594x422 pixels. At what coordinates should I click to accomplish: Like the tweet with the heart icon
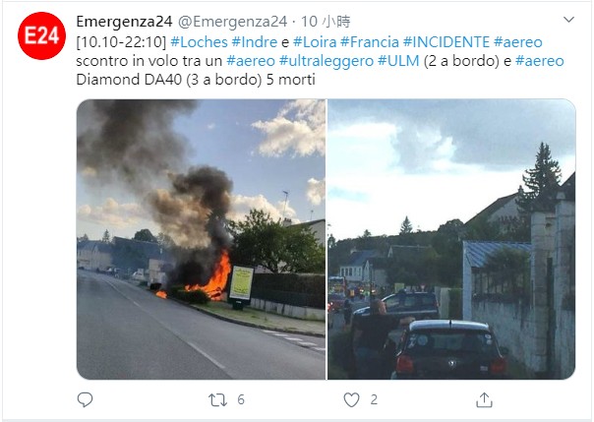(x=351, y=399)
